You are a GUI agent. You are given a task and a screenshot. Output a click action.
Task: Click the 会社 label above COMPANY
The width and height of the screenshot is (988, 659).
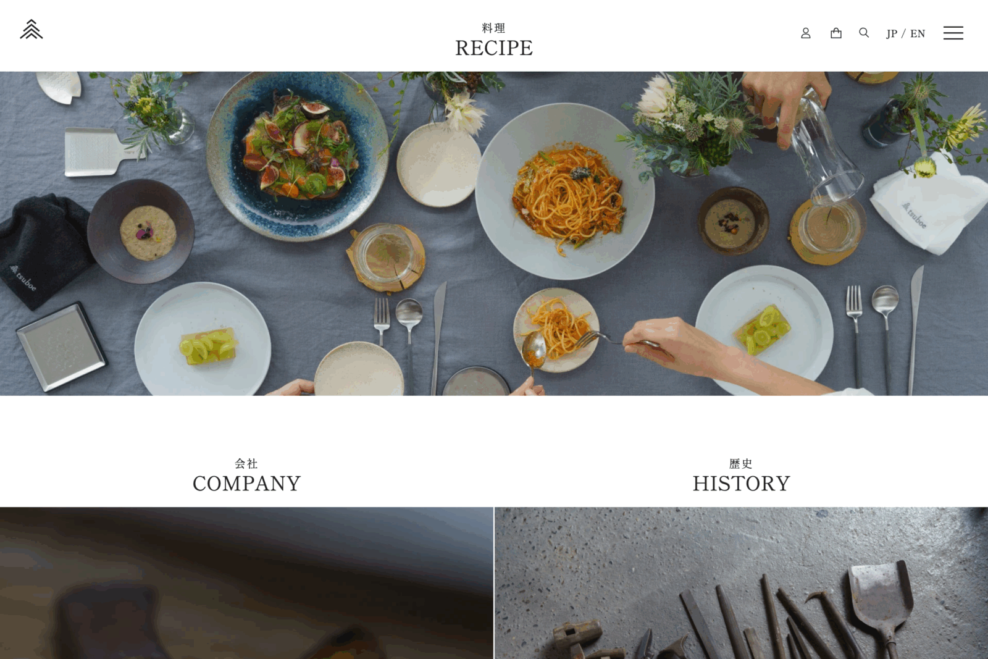click(246, 463)
